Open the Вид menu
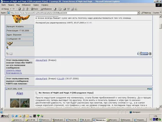 [18, 5]
